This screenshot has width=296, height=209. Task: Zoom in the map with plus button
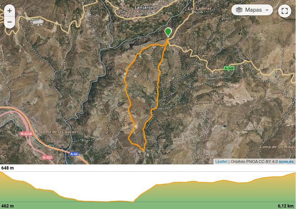click(x=10, y=11)
